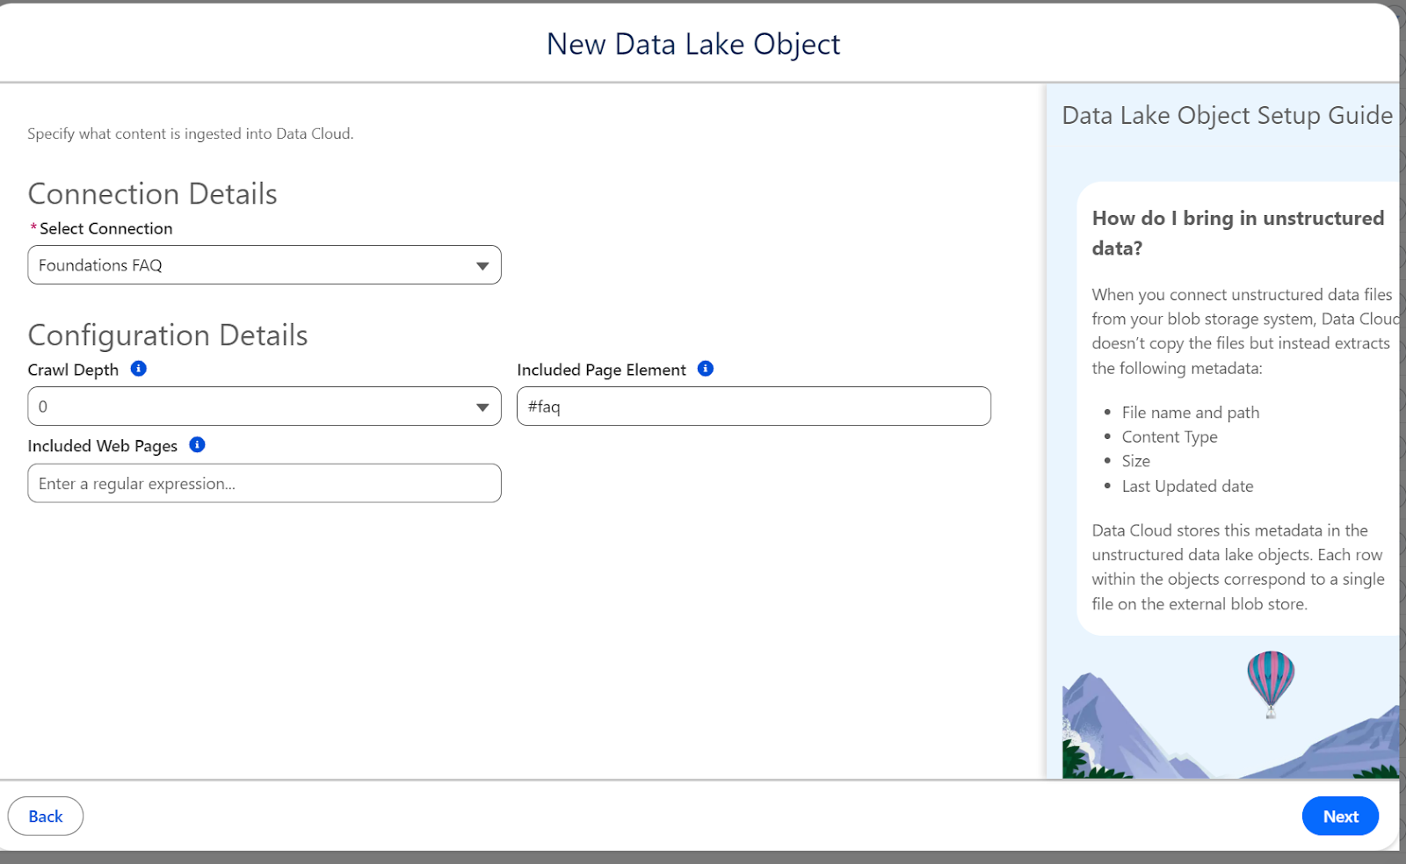Click the hot air balloon illustration
This screenshot has width=1406, height=864.
point(1270,679)
